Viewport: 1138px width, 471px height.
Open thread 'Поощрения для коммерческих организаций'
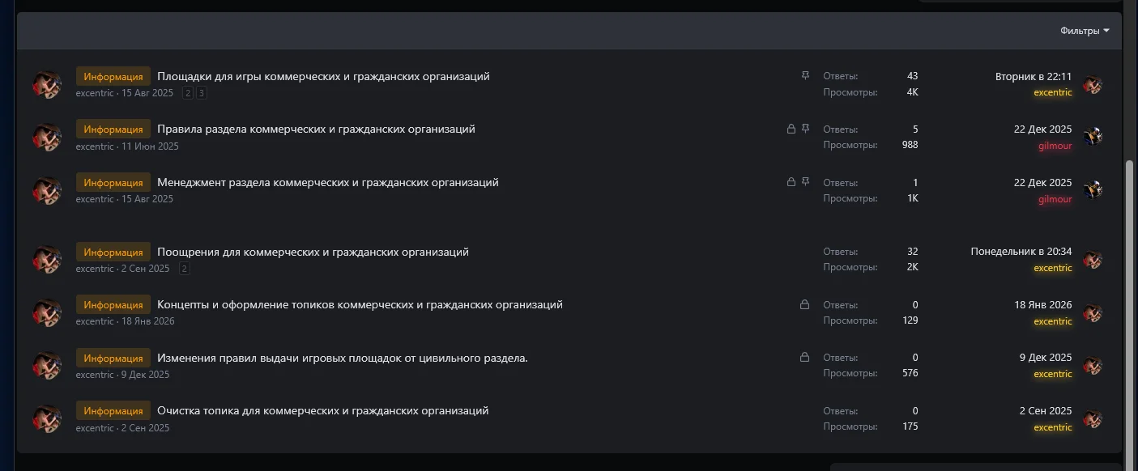tap(313, 252)
